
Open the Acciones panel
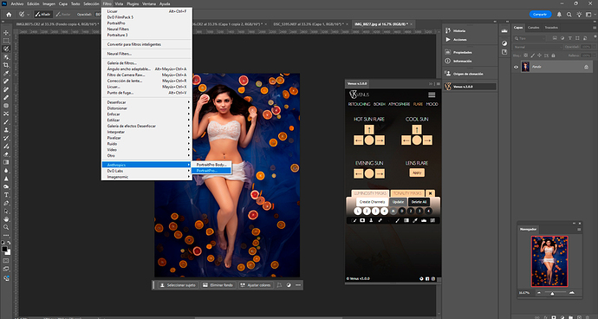pos(459,40)
